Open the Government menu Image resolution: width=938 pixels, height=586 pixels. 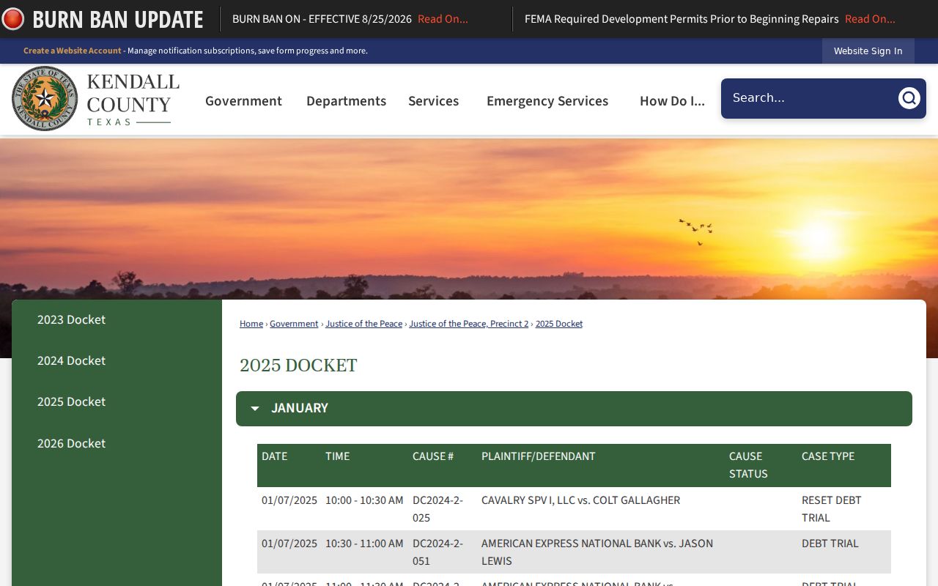[243, 101]
